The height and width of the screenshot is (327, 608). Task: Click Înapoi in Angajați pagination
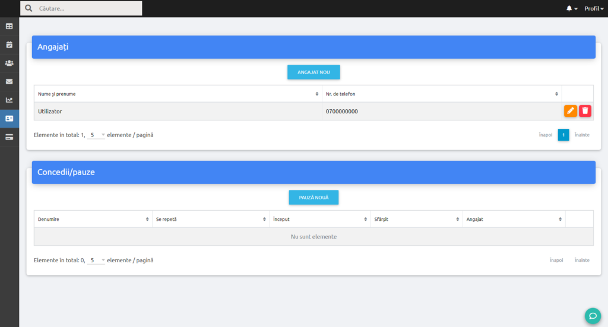click(546, 135)
